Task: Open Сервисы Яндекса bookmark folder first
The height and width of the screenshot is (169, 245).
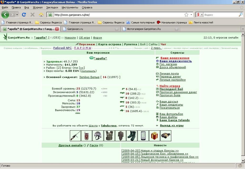Action: [48, 22]
